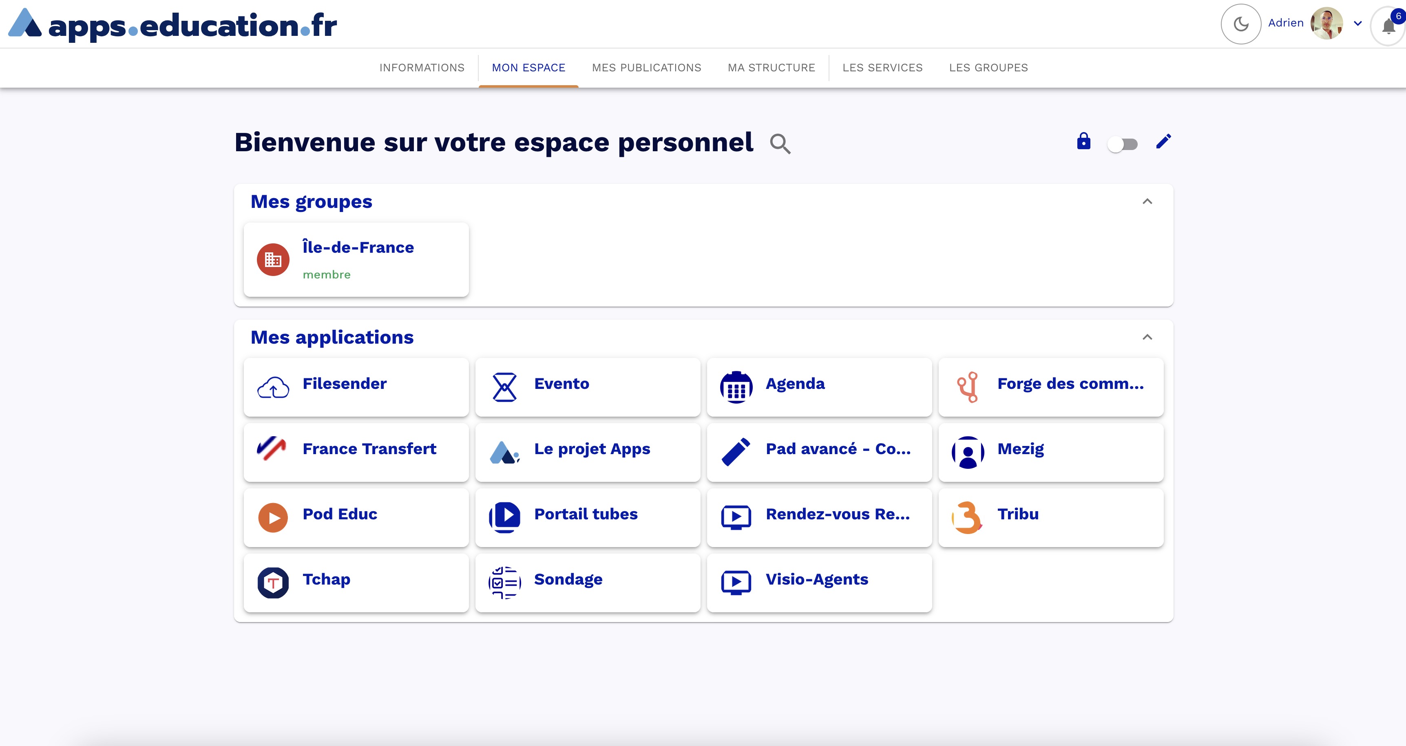Click the France Transfert striped arrow icon
Viewport: 1406px width, 746px height.
[272, 449]
